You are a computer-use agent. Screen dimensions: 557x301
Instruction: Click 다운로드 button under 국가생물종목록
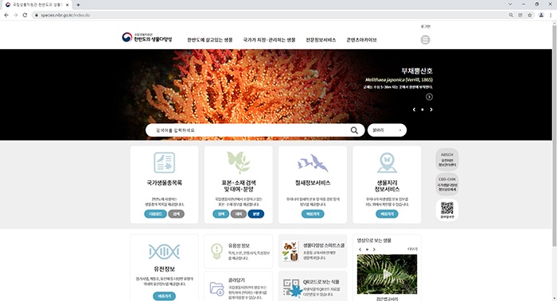pos(155,214)
